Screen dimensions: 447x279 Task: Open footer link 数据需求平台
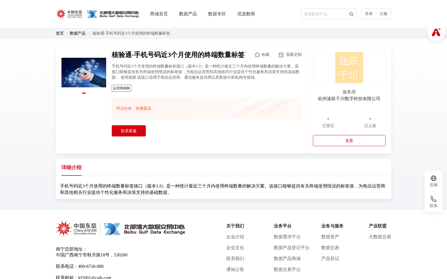coord(287,237)
